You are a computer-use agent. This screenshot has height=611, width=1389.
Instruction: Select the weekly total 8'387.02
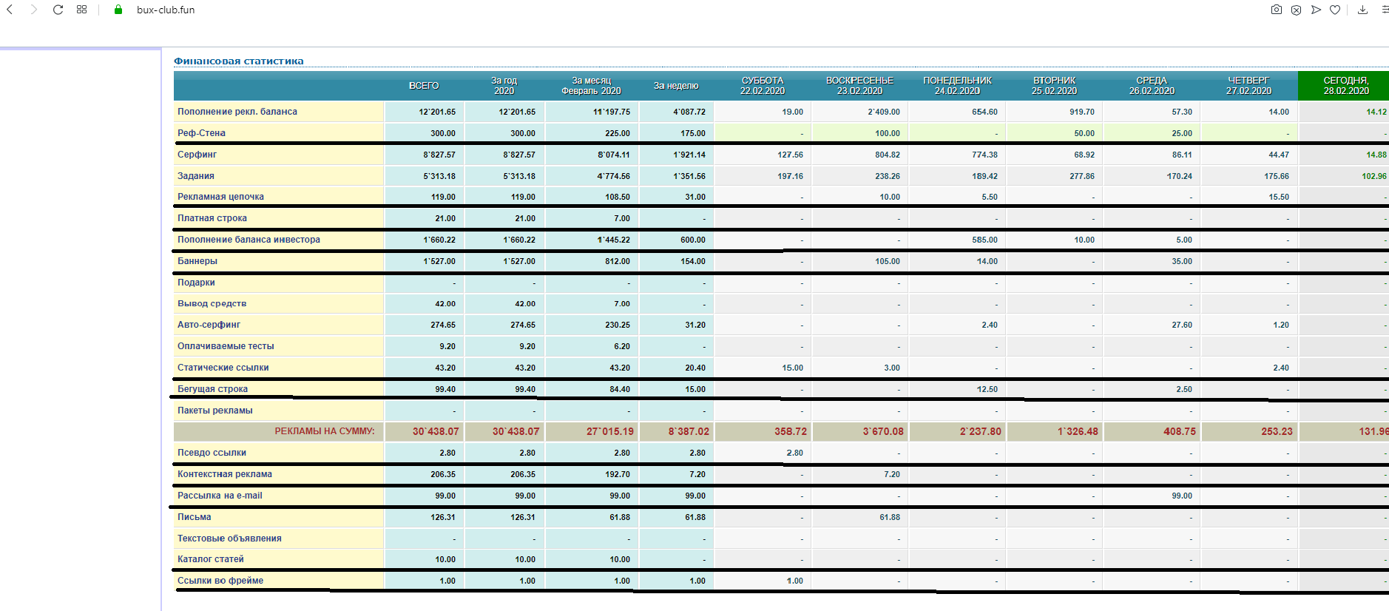coord(689,431)
